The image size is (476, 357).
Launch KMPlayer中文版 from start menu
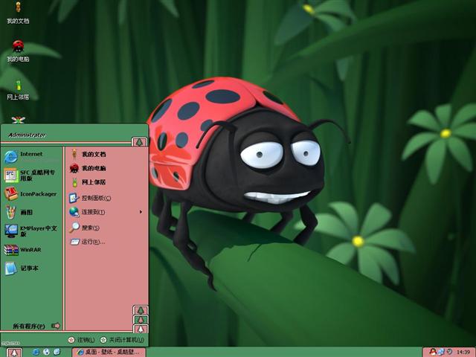(32, 231)
